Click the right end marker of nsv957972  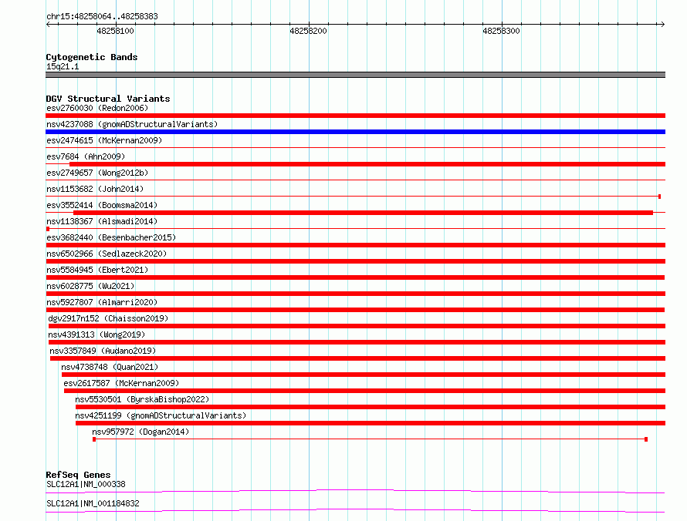click(x=646, y=439)
